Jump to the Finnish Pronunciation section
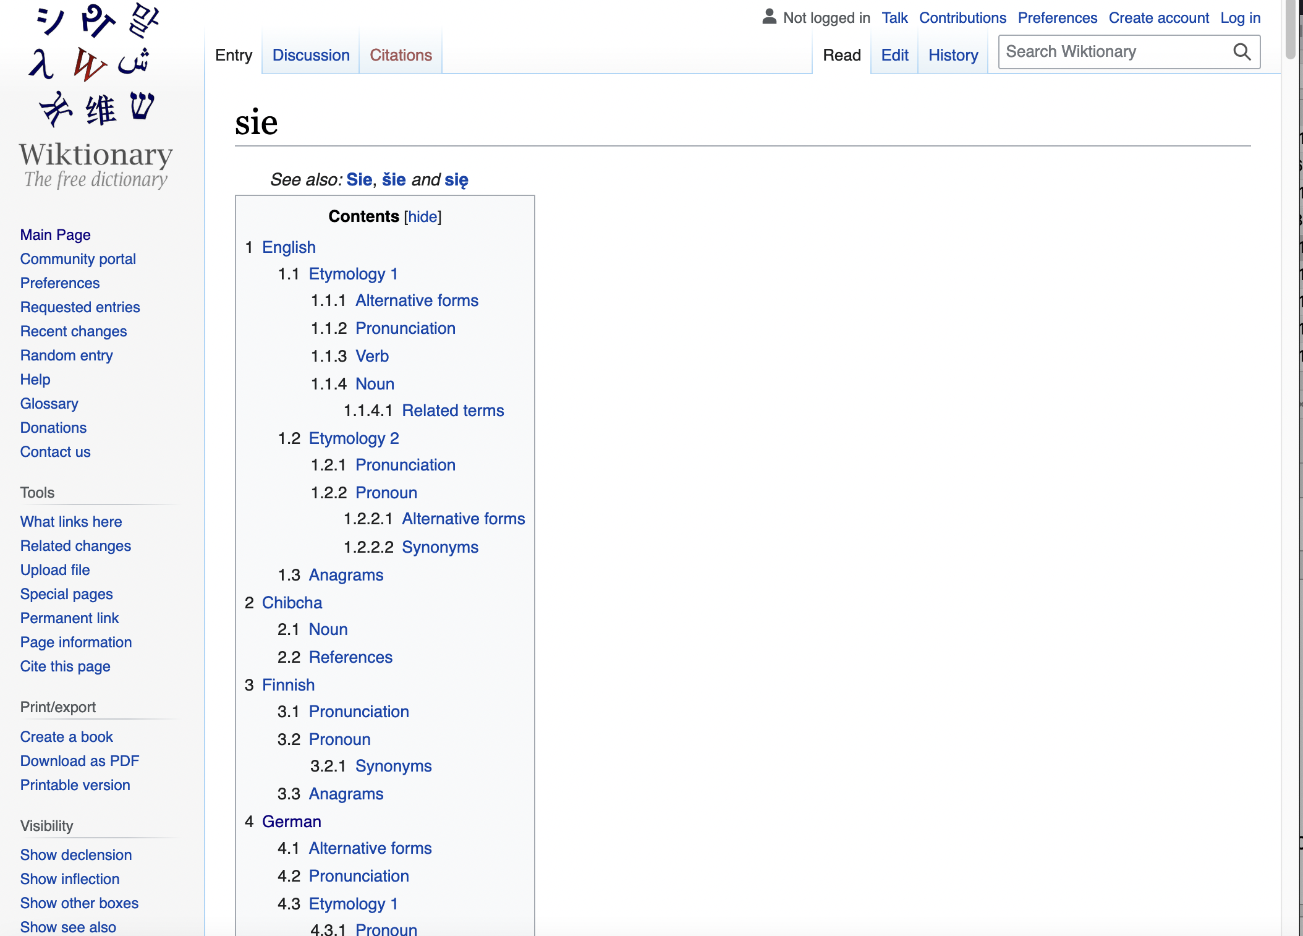Screen dimensions: 1303x936 (359, 711)
